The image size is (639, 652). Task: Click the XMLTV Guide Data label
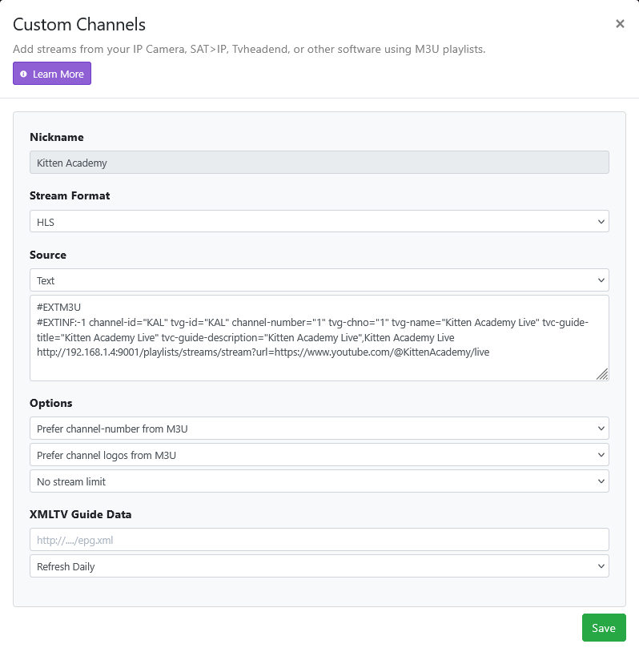(x=80, y=514)
